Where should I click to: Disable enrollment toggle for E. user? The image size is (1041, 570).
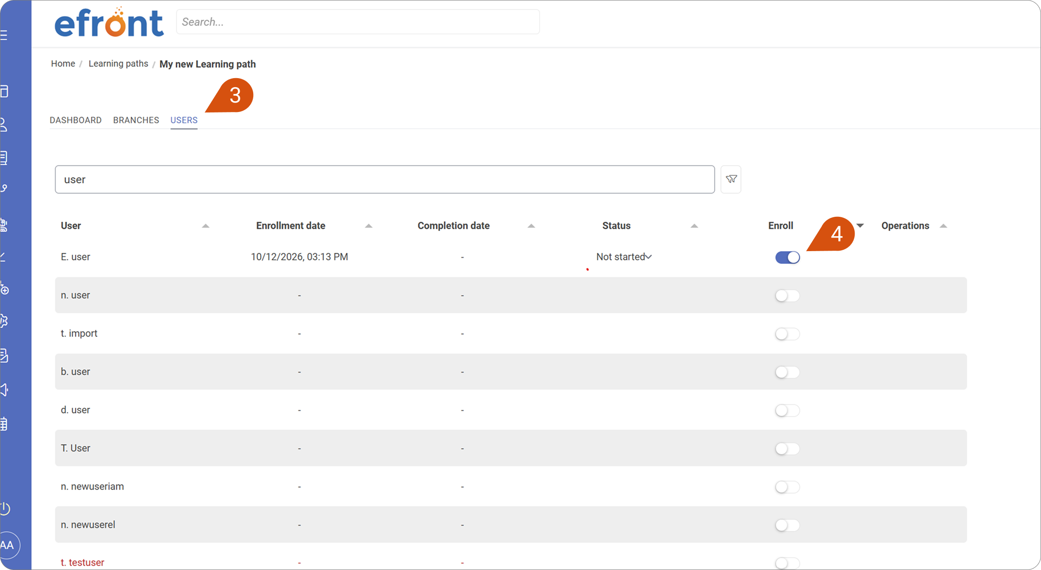[787, 257]
